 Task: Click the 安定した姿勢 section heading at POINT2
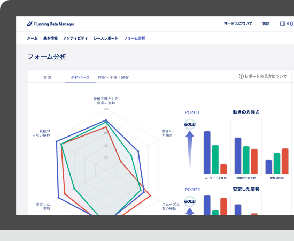click(246, 189)
